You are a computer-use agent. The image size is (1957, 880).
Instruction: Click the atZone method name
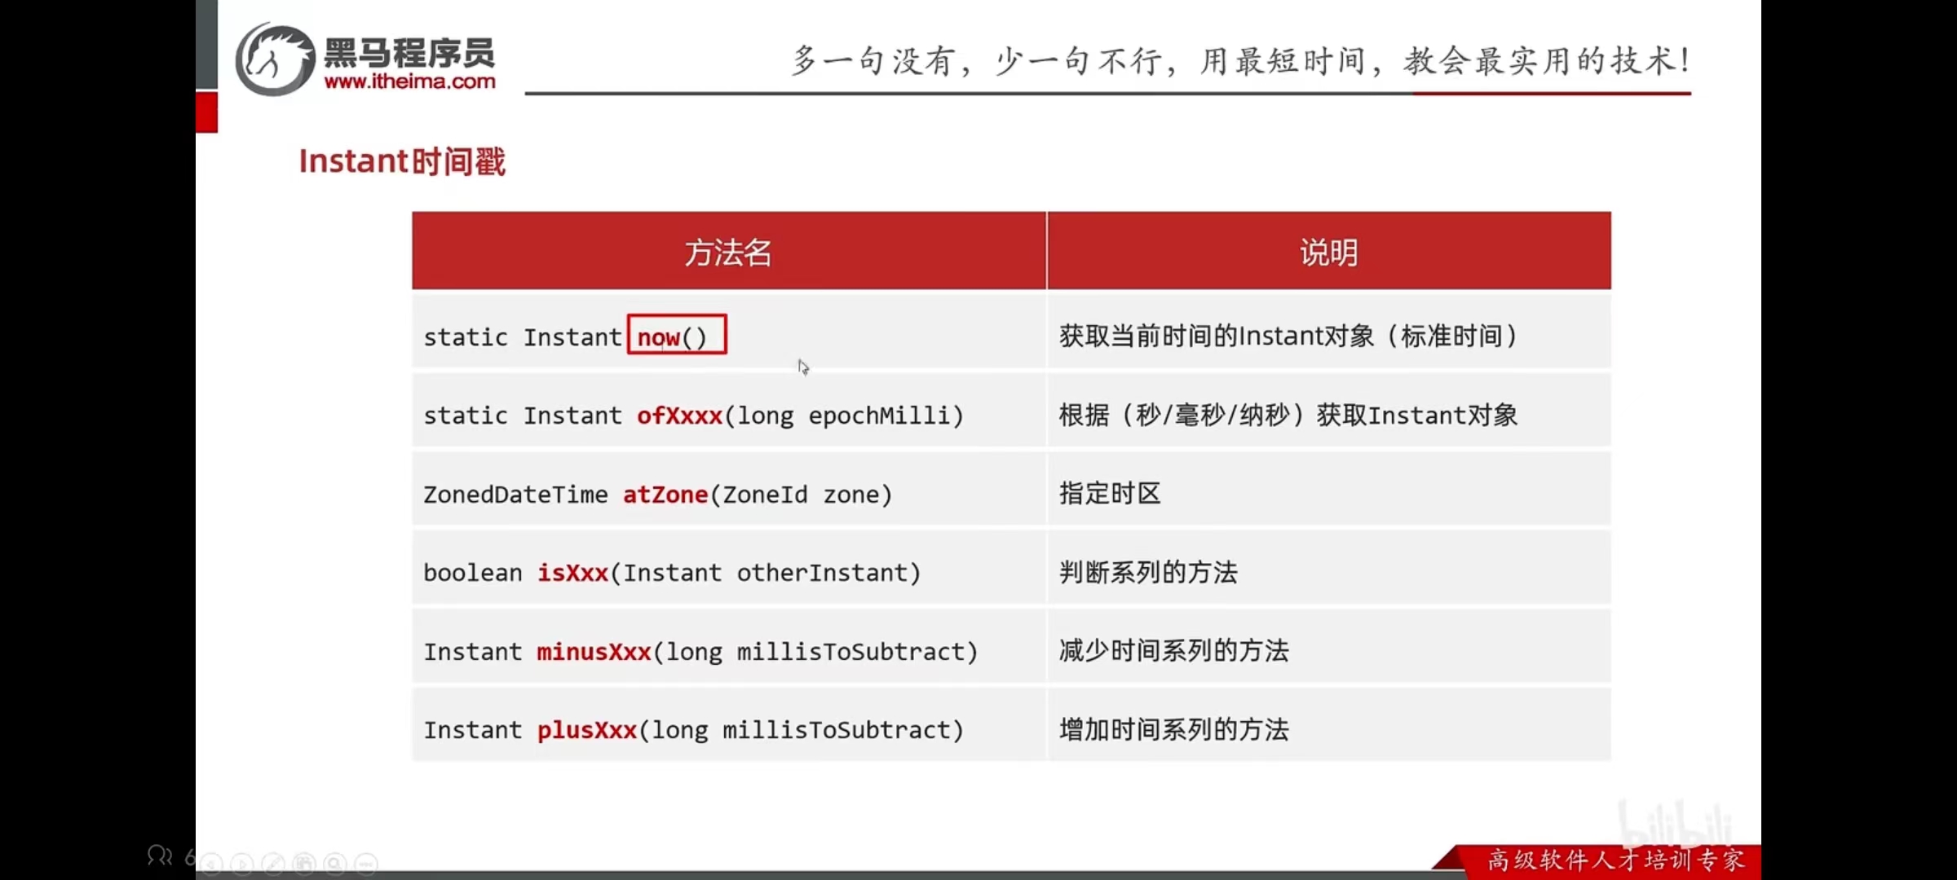click(665, 495)
